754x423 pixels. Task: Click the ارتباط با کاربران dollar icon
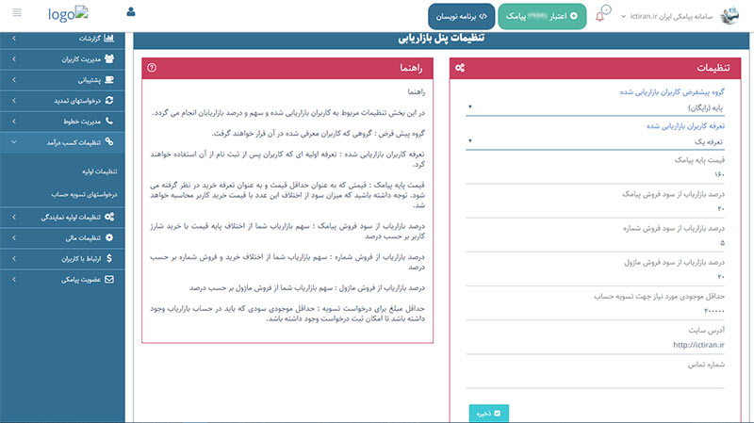(109, 258)
